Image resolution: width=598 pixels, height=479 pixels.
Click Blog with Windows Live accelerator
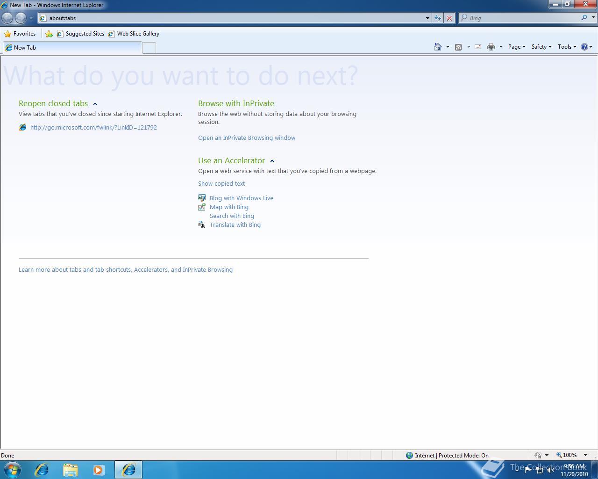coord(242,198)
